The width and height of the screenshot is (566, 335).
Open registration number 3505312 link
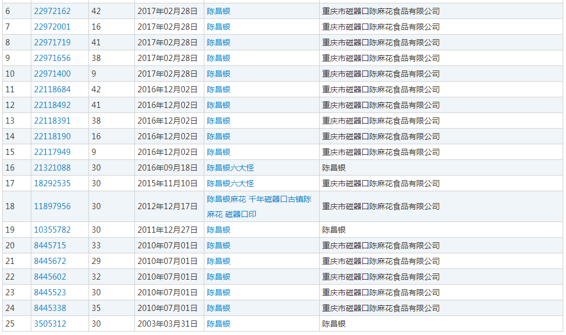[50, 324]
